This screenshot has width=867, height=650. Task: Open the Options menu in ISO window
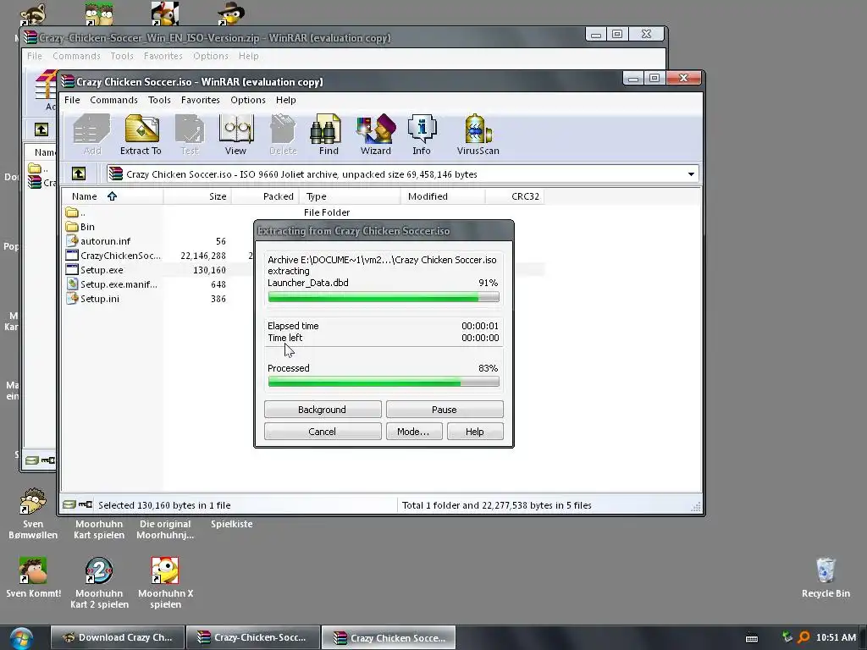coord(248,100)
